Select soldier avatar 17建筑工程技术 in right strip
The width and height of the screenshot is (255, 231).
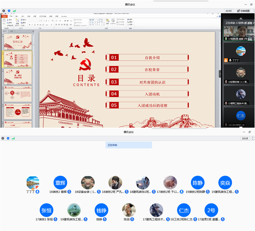click(x=241, y=94)
